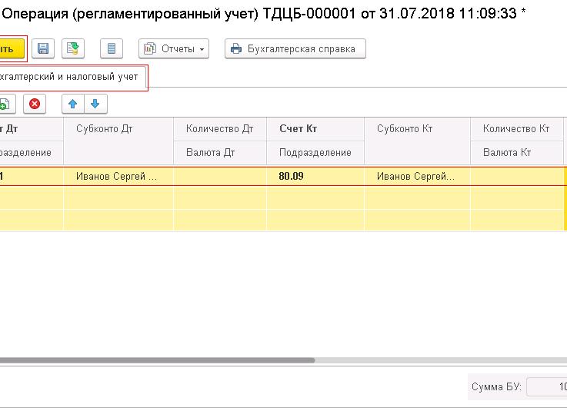Select the Иванов Сергей cell in Субконто Кт
The width and height of the screenshot is (567, 411).
[x=417, y=176]
